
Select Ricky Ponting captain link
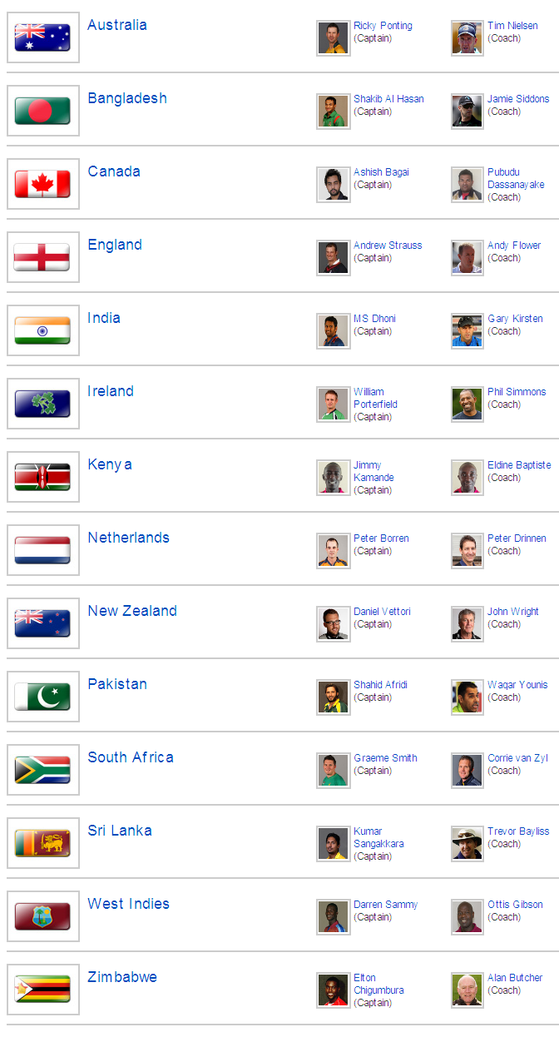tap(383, 25)
